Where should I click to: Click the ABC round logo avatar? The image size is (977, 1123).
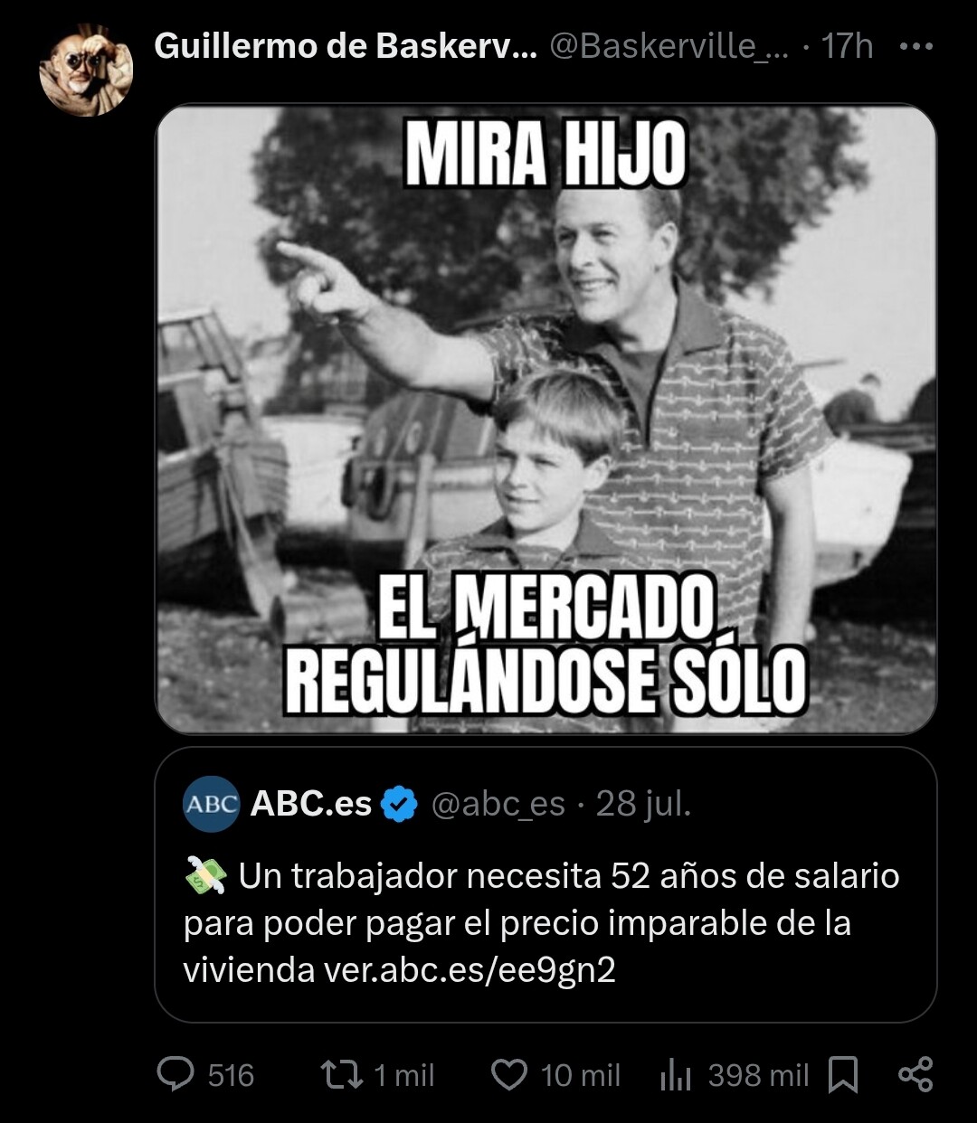[211, 803]
